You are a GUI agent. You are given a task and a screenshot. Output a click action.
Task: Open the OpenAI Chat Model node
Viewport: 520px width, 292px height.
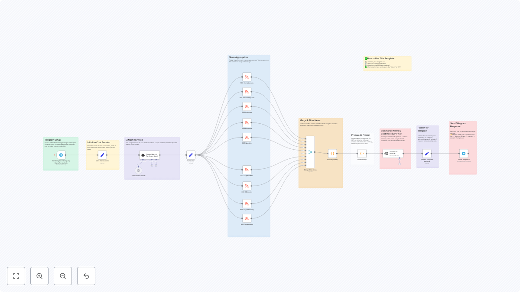pos(138,170)
